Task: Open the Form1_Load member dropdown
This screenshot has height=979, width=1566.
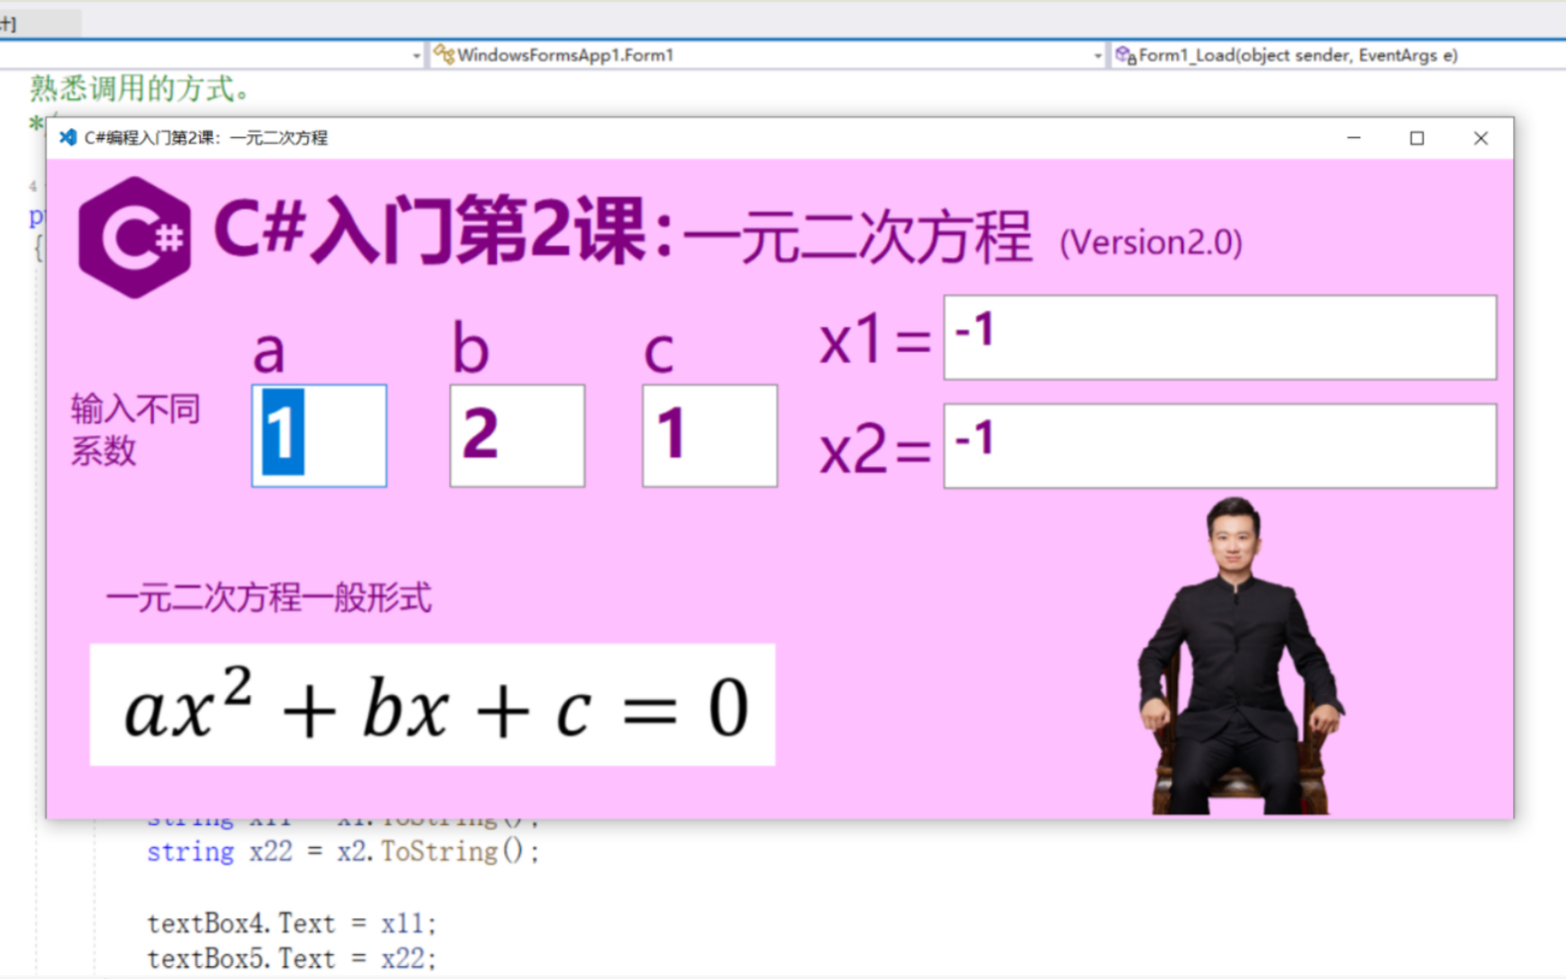Action: (1337, 55)
